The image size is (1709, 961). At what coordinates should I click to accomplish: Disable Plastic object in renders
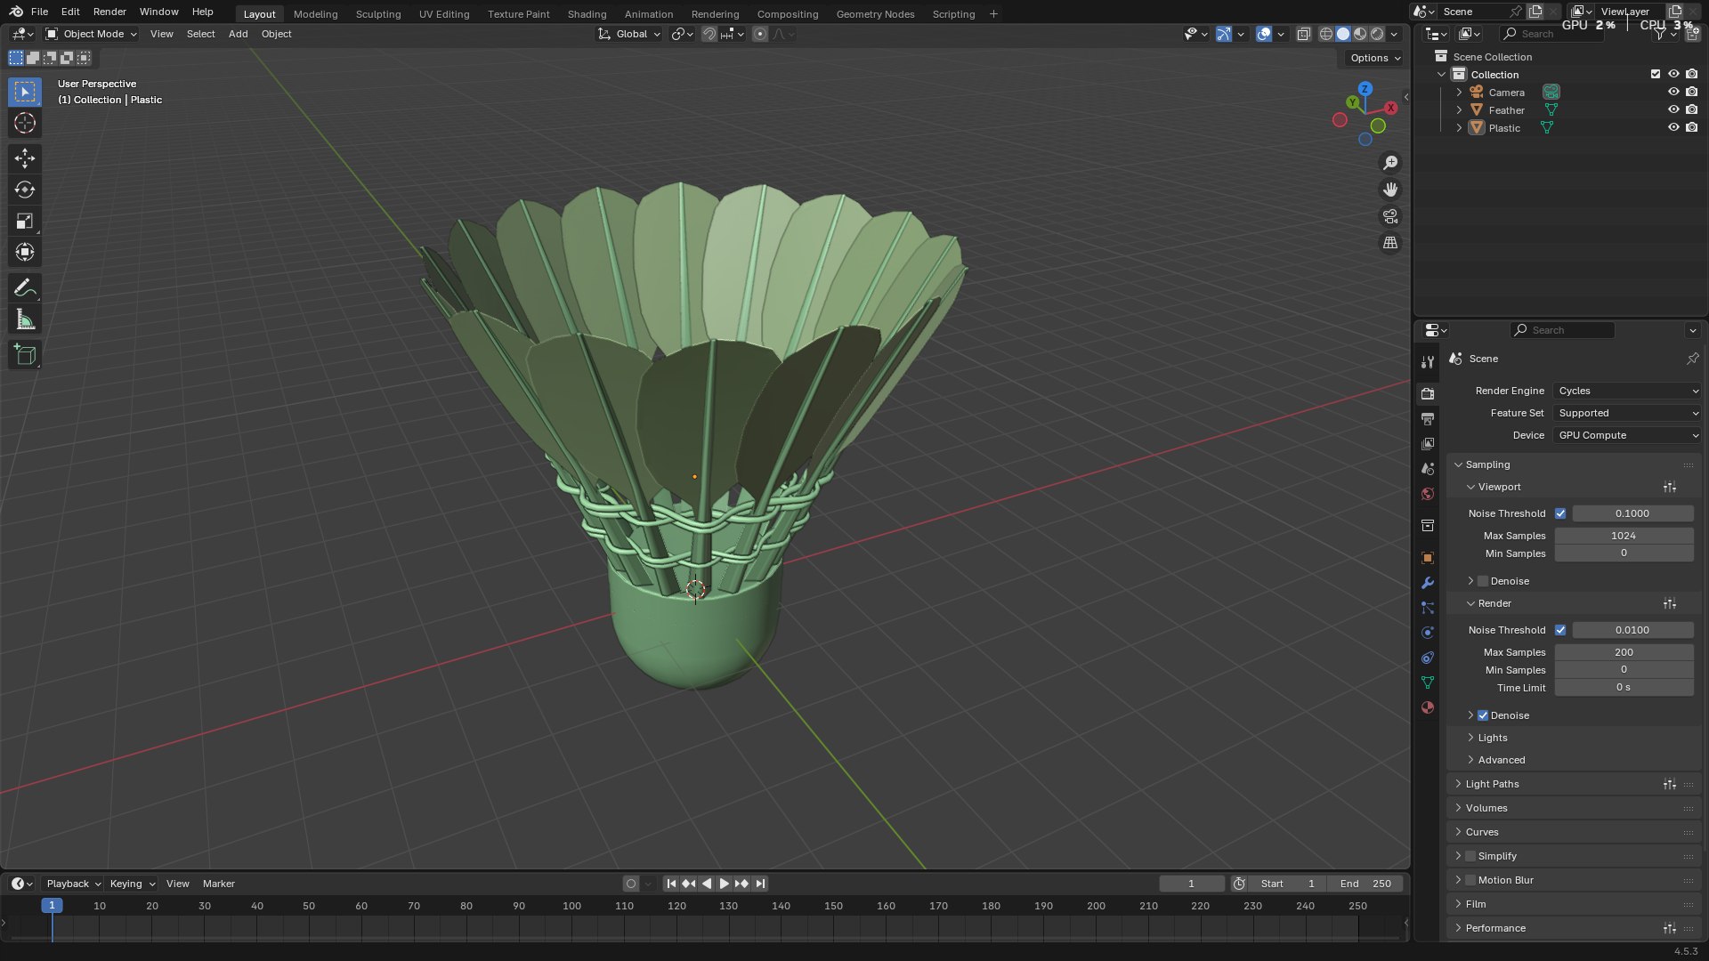1691,127
